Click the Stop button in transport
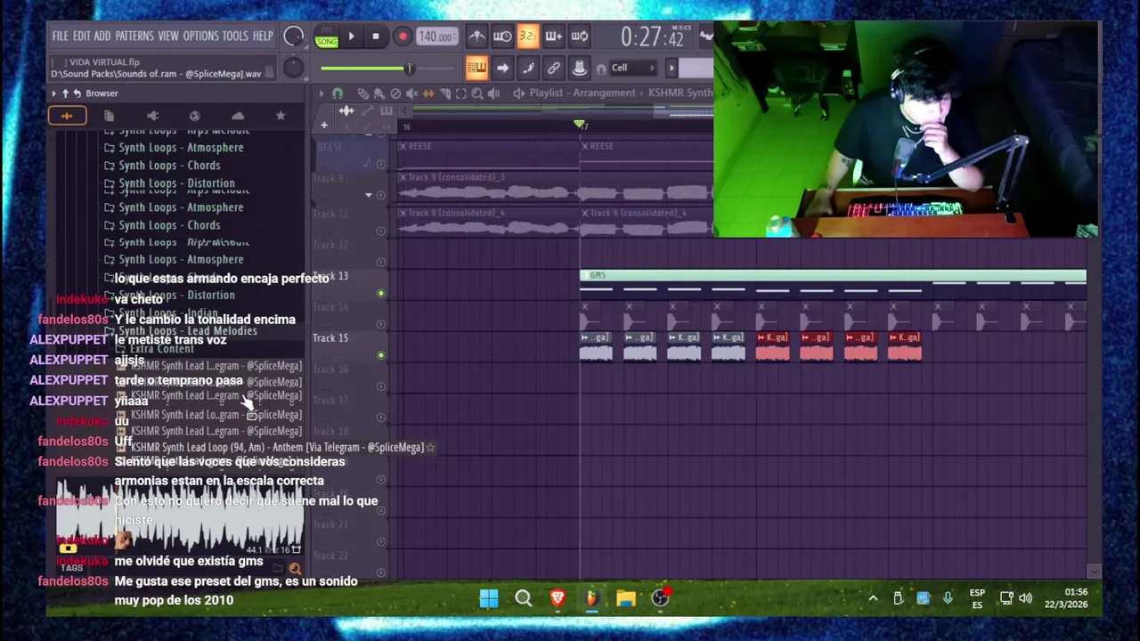 376,37
